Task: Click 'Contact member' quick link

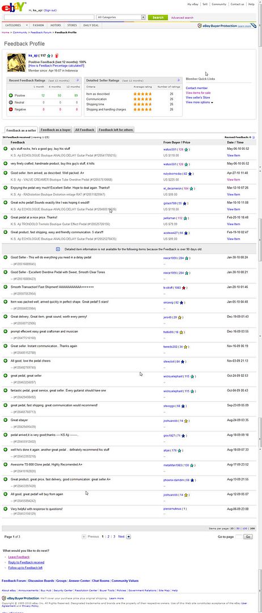Action: (x=197, y=89)
